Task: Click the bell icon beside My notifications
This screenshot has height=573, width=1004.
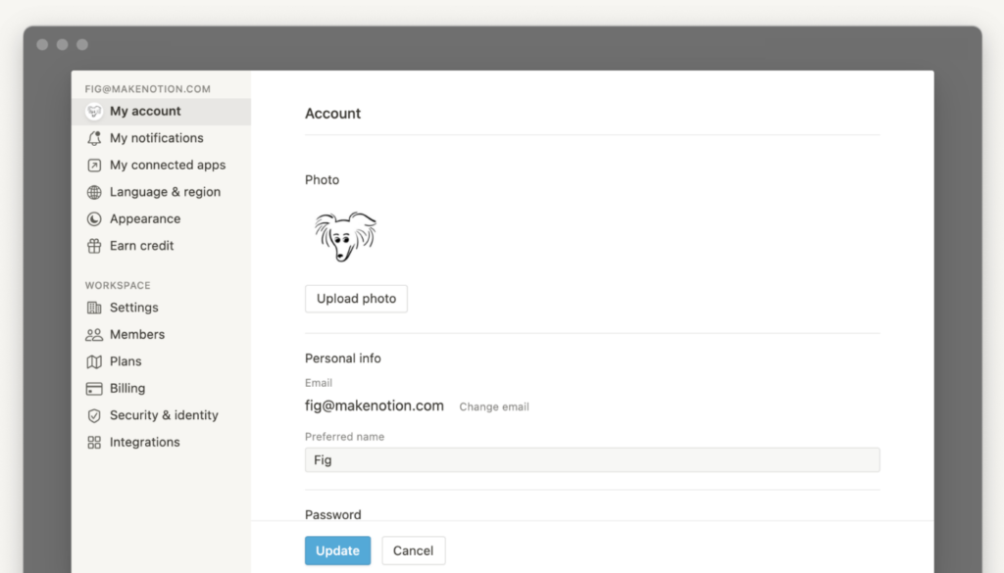Action: 94,138
